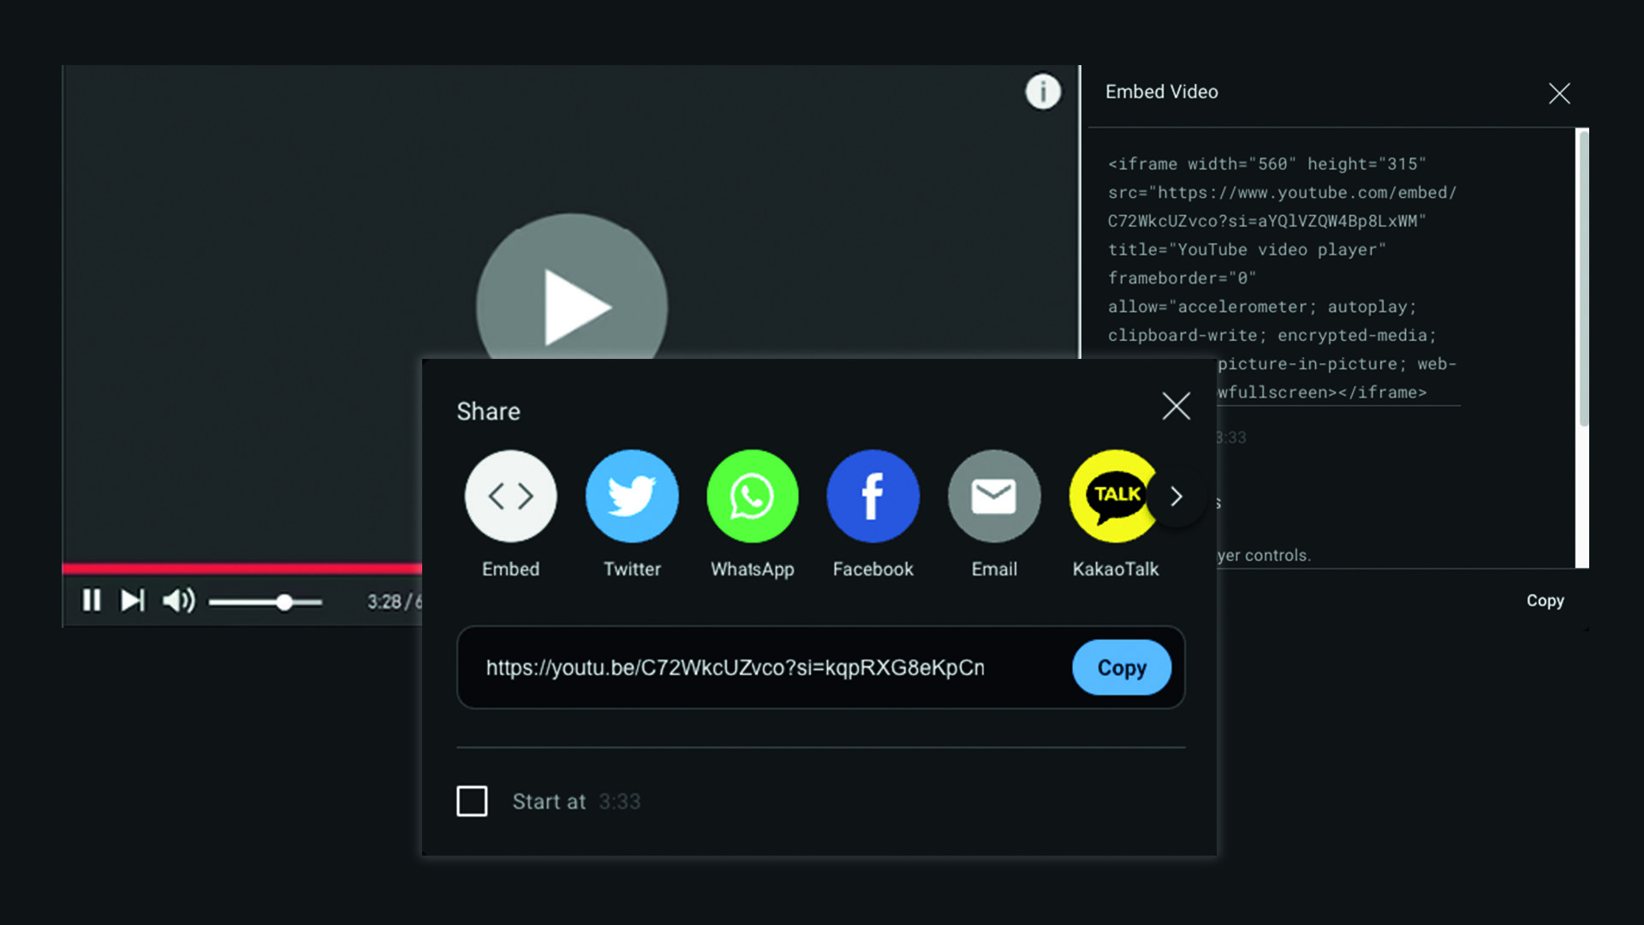Share the video by Email
Image resolution: width=1644 pixels, height=925 pixels.
993,496
